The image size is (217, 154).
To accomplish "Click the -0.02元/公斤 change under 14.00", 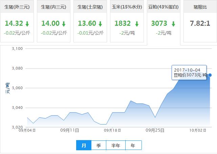I will tap(54, 33).
